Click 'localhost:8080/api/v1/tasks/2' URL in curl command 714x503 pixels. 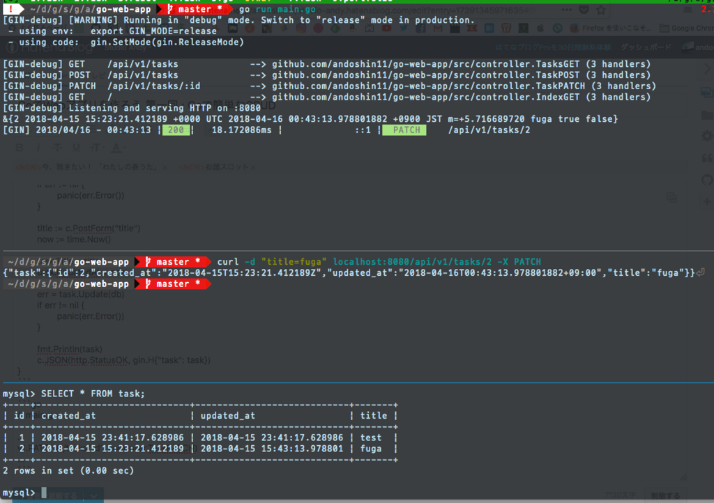(413, 262)
